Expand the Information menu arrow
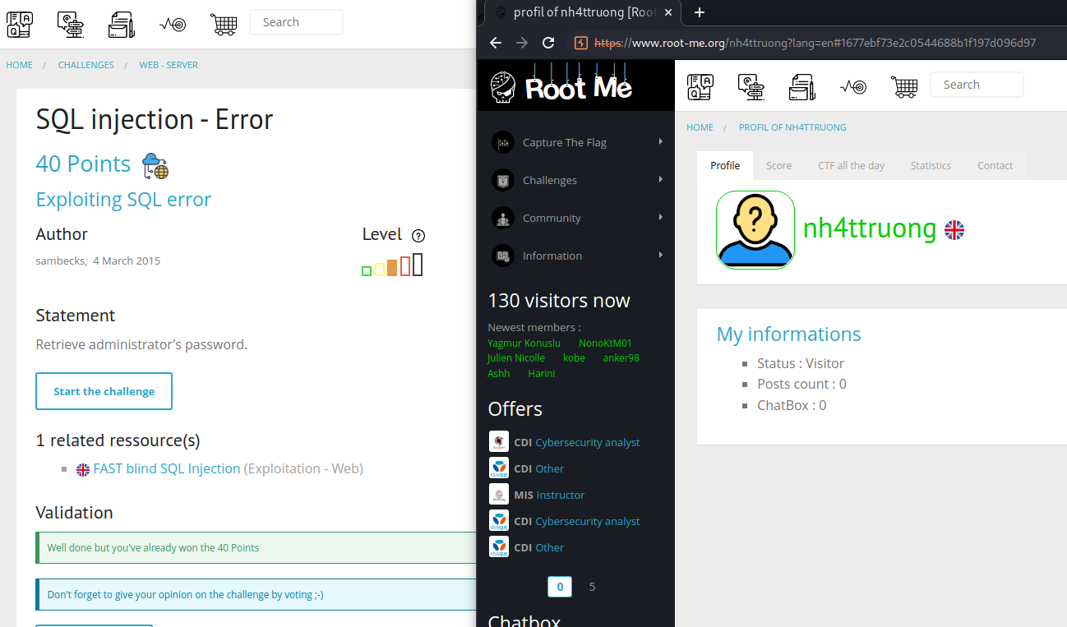The width and height of the screenshot is (1067, 627). click(661, 255)
